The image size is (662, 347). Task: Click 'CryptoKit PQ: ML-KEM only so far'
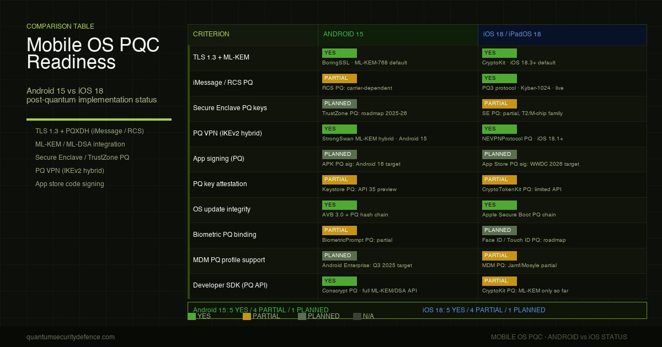click(x=525, y=291)
